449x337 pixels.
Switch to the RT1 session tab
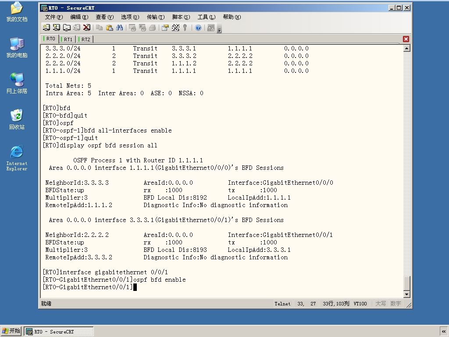pyautogui.click(x=68, y=39)
